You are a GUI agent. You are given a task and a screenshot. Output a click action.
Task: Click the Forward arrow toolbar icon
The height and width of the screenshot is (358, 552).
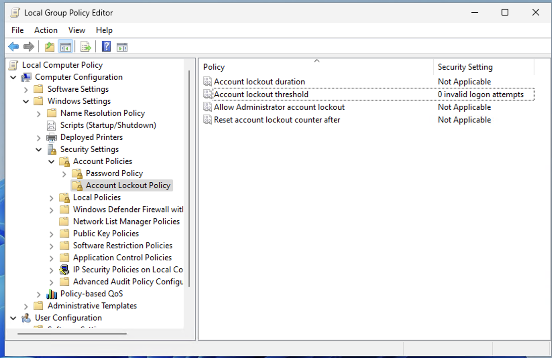29,47
